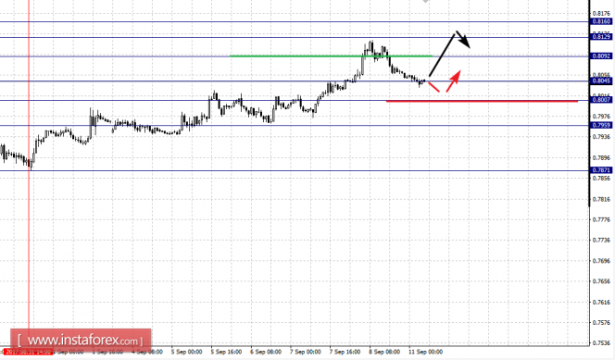Click the red highlighted date label on time axis
Image resolution: width=615 pixels, height=360 pixels.
tap(28, 352)
